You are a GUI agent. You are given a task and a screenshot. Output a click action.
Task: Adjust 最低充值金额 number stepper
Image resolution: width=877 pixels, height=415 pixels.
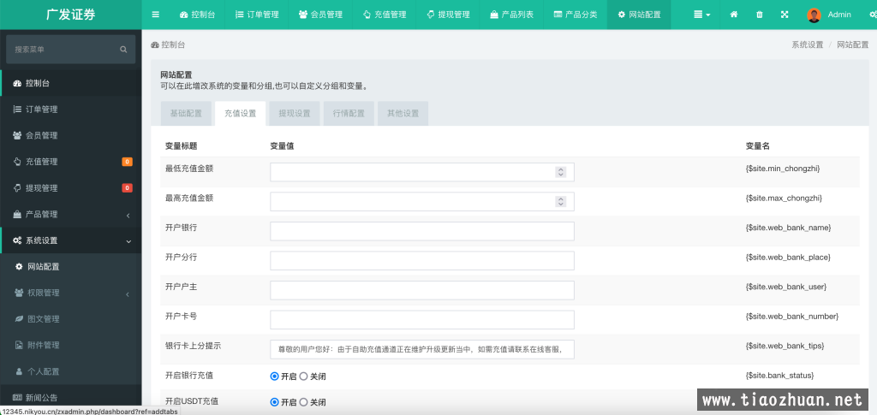(x=560, y=172)
